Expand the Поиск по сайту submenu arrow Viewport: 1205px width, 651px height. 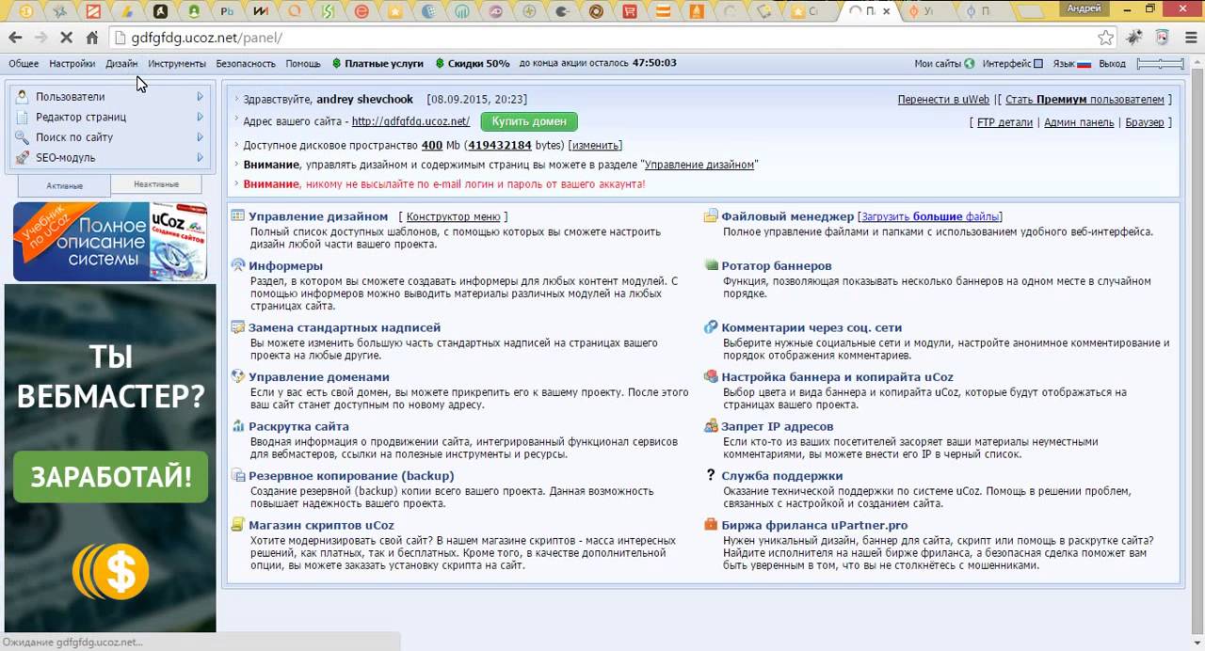click(x=200, y=137)
